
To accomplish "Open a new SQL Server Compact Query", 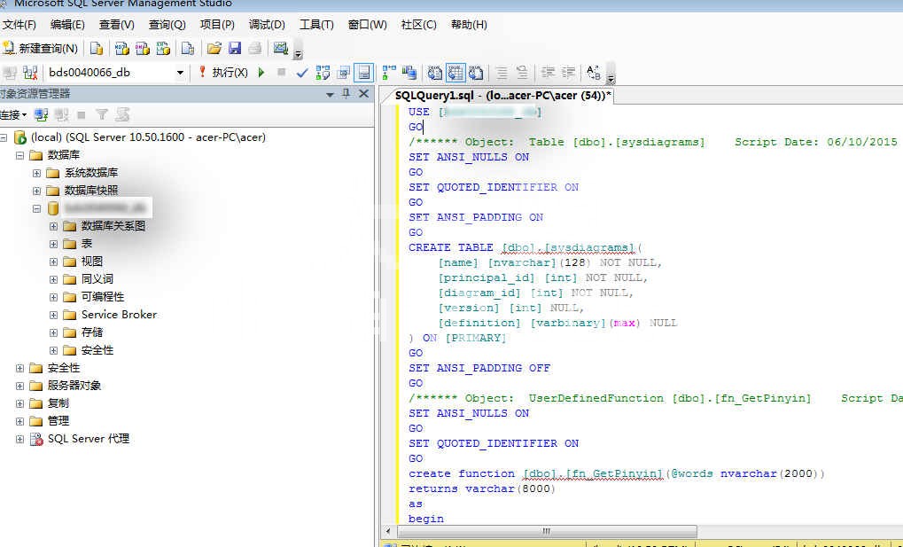I will [188, 49].
